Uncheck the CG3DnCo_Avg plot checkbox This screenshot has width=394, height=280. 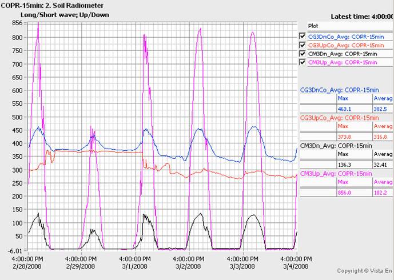click(303, 36)
